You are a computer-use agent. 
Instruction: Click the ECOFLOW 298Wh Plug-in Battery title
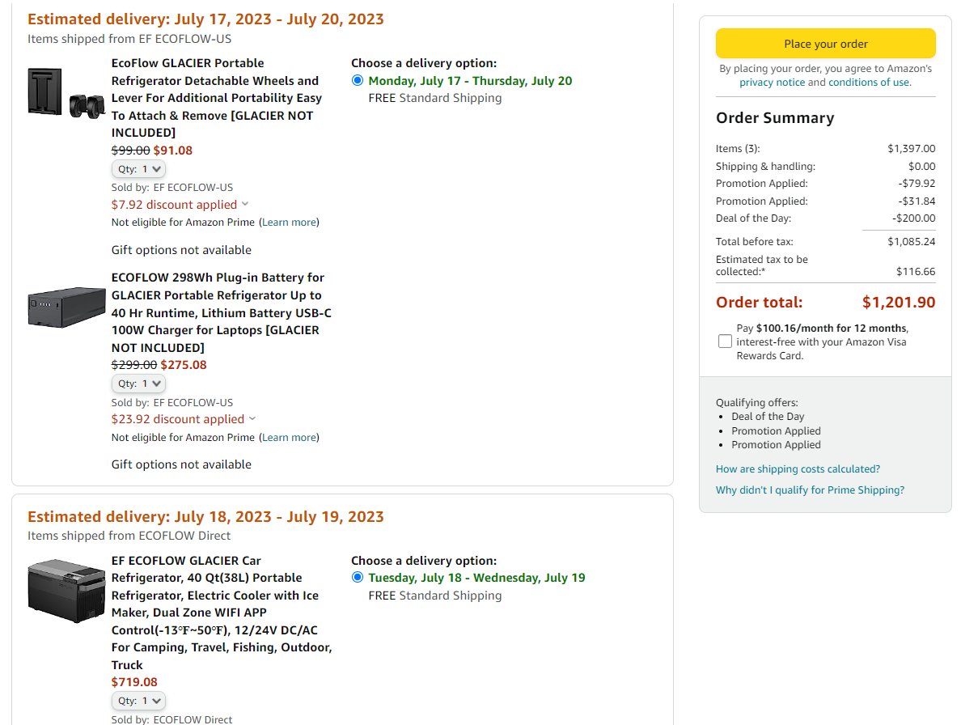pos(222,312)
